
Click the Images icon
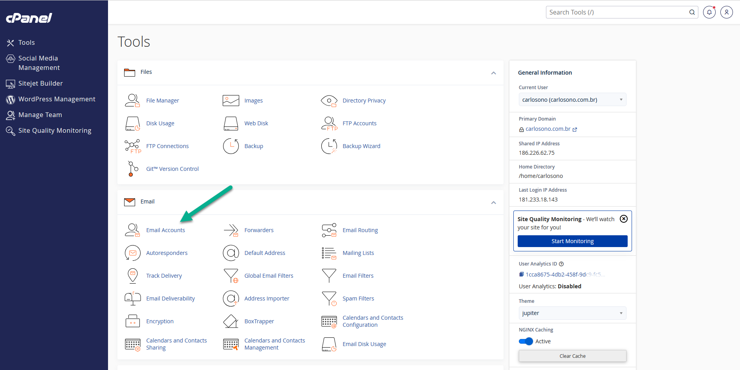(231, 101)
